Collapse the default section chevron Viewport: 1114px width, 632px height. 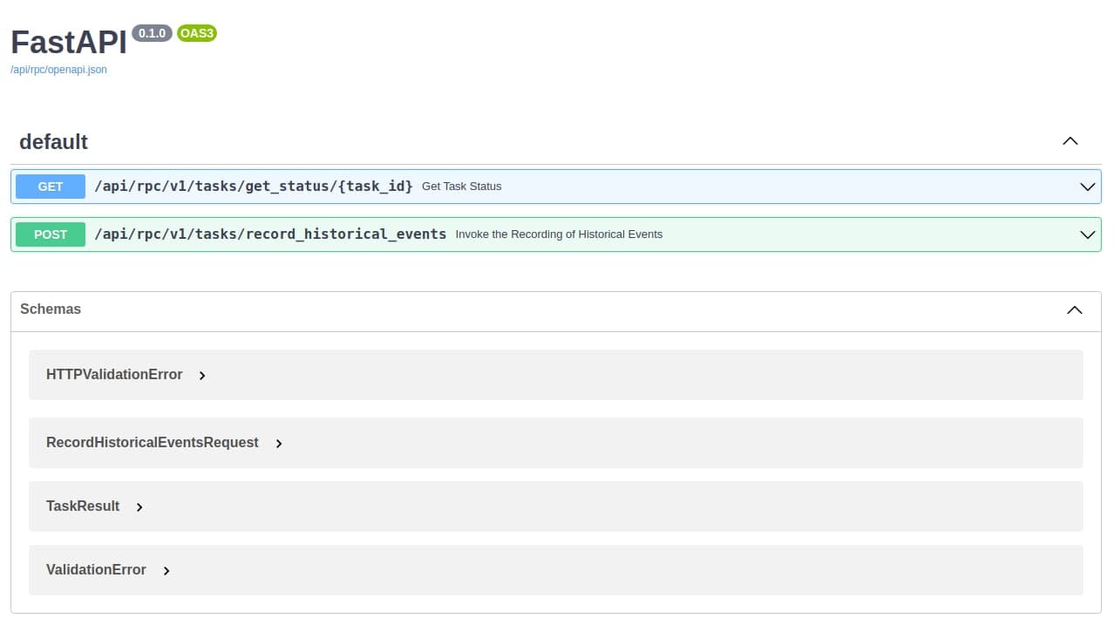1070,141
